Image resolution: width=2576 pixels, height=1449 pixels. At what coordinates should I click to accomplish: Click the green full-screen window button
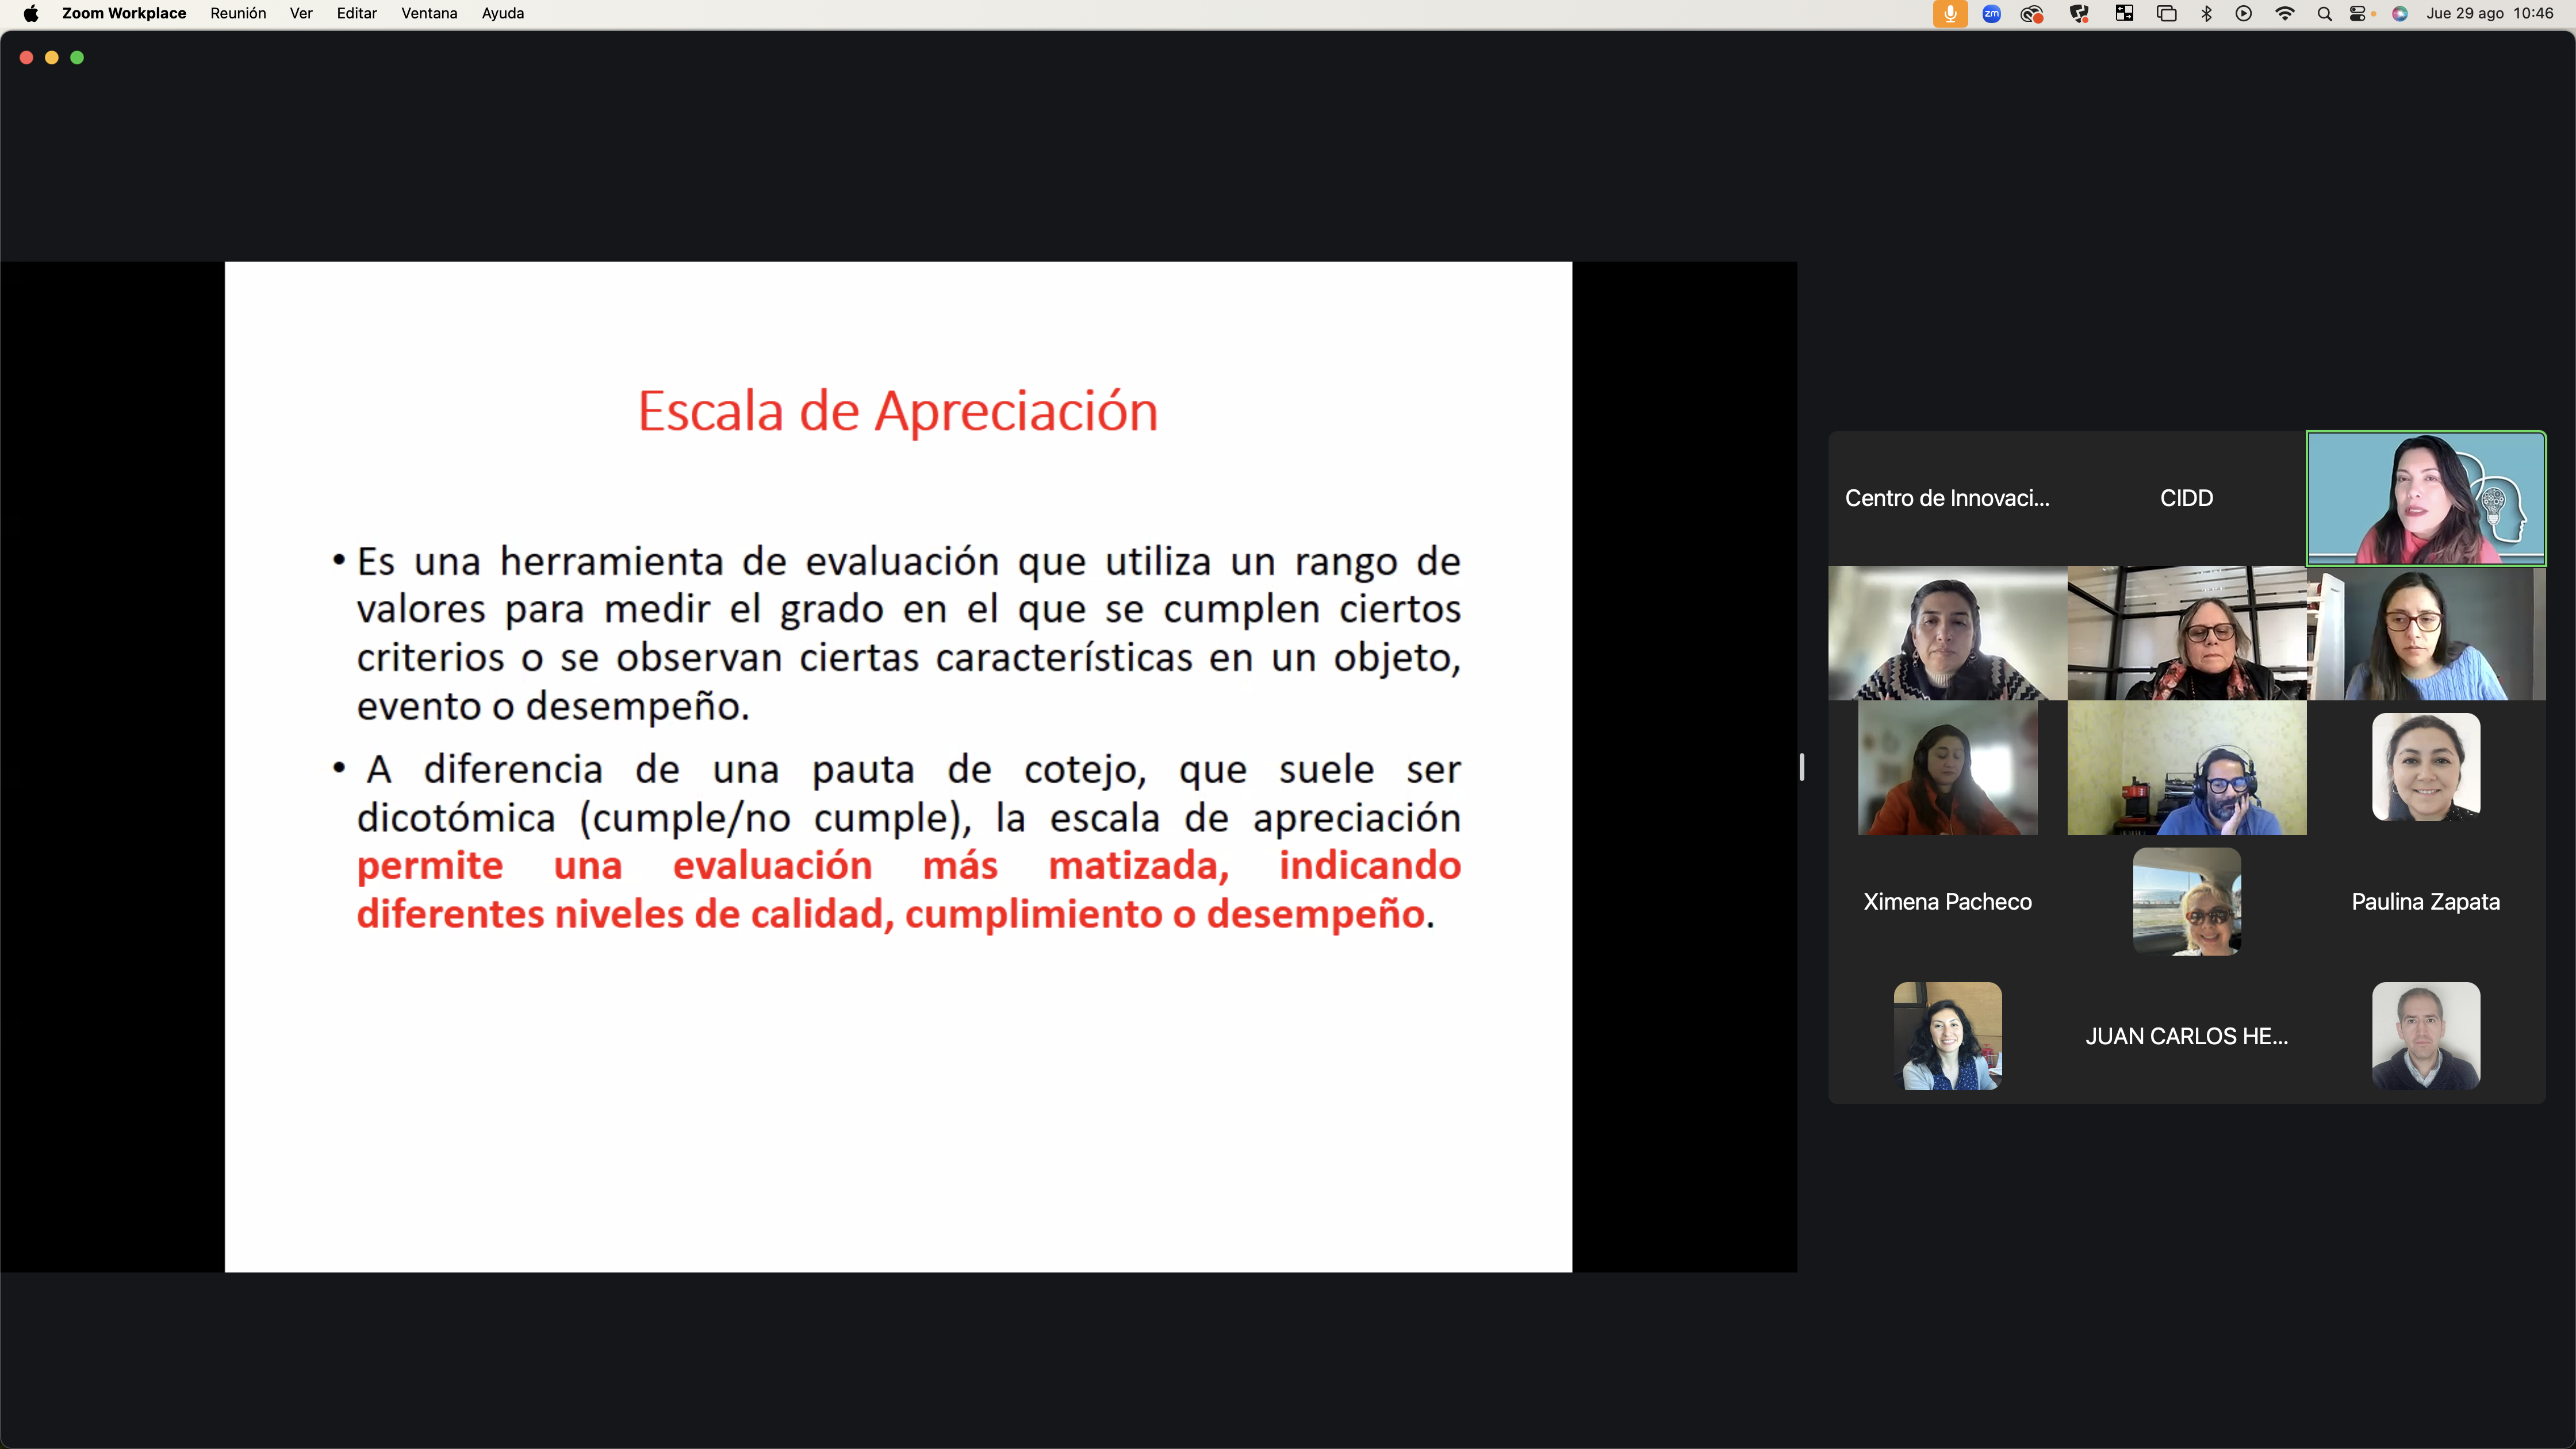pos(77,58)
